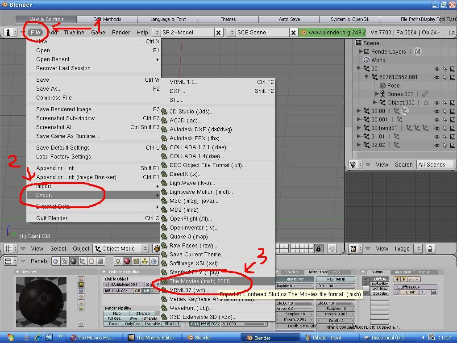This screenshot has height=343, width=457.
Task: Expand Bones.001 in the outliner
Action: [x=377, y=94]
